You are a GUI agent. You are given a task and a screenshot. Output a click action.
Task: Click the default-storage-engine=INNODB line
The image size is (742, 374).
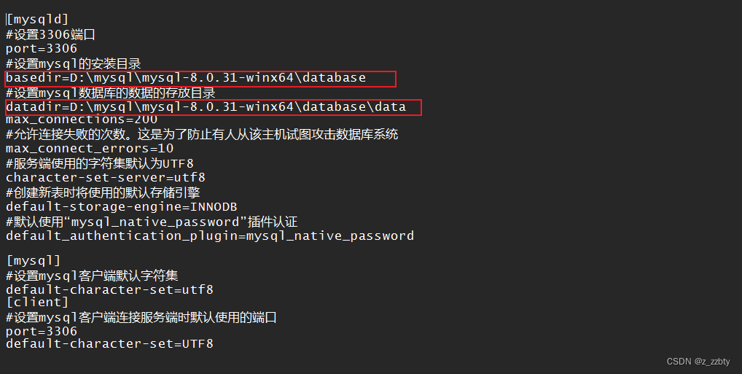121,207
